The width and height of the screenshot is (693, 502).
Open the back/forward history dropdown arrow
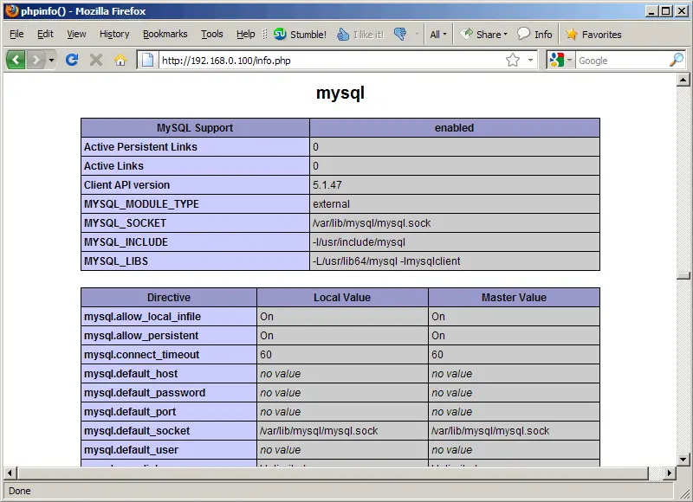point(51,60)
